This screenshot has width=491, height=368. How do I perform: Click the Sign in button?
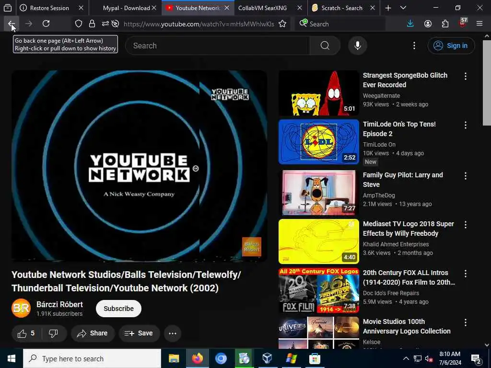tap(451, 46)
